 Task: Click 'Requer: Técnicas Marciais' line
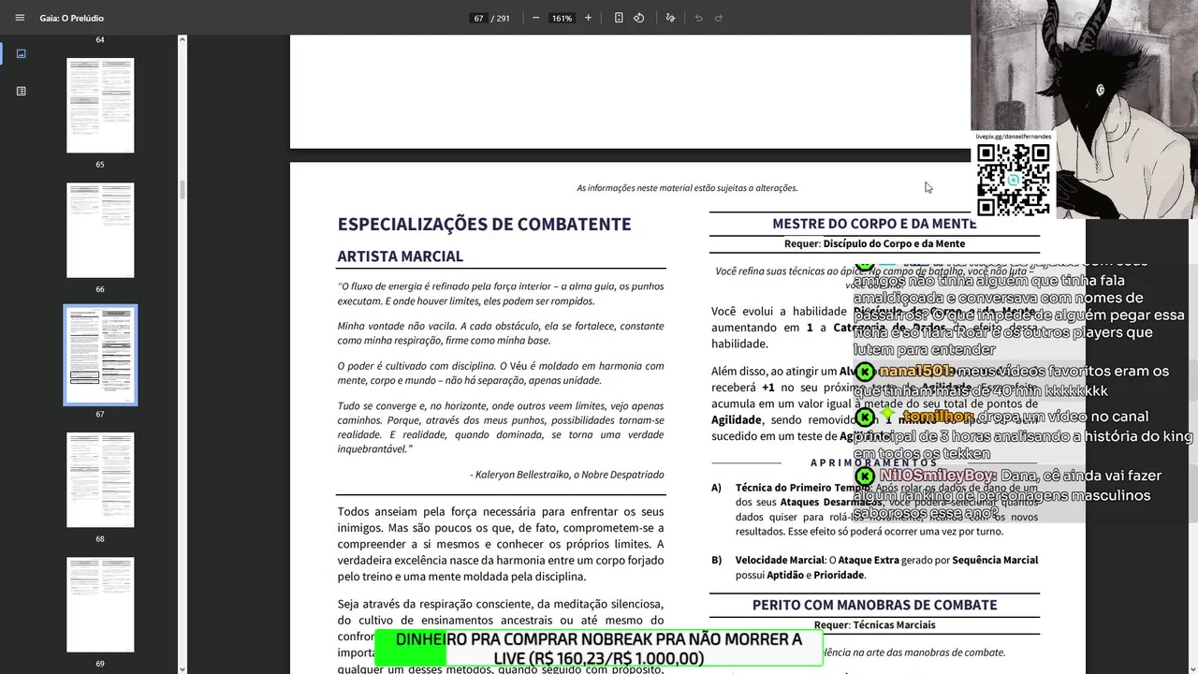(x=874, y=624)
